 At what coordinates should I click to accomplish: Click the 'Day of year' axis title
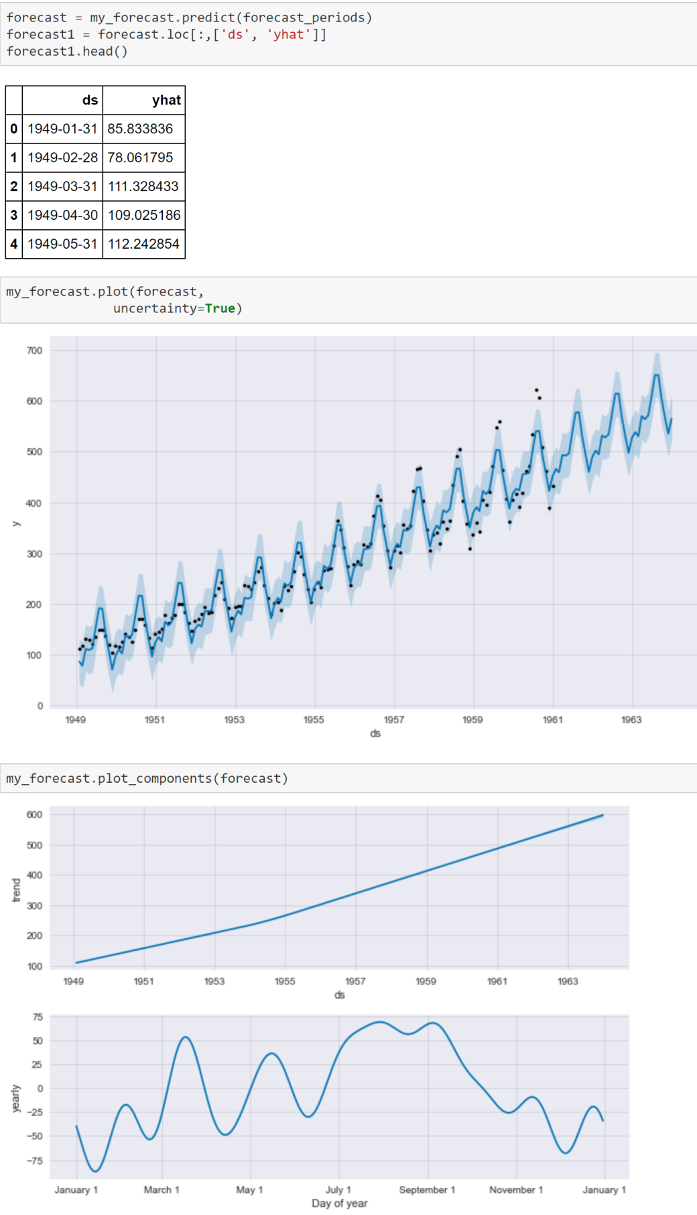click(339, 1203)
